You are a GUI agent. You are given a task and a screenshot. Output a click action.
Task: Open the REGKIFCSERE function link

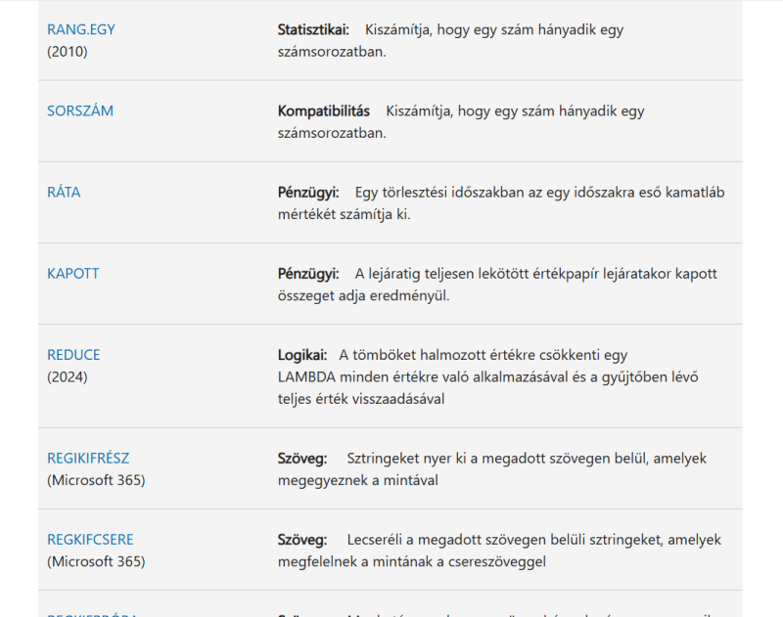[90, 540]
